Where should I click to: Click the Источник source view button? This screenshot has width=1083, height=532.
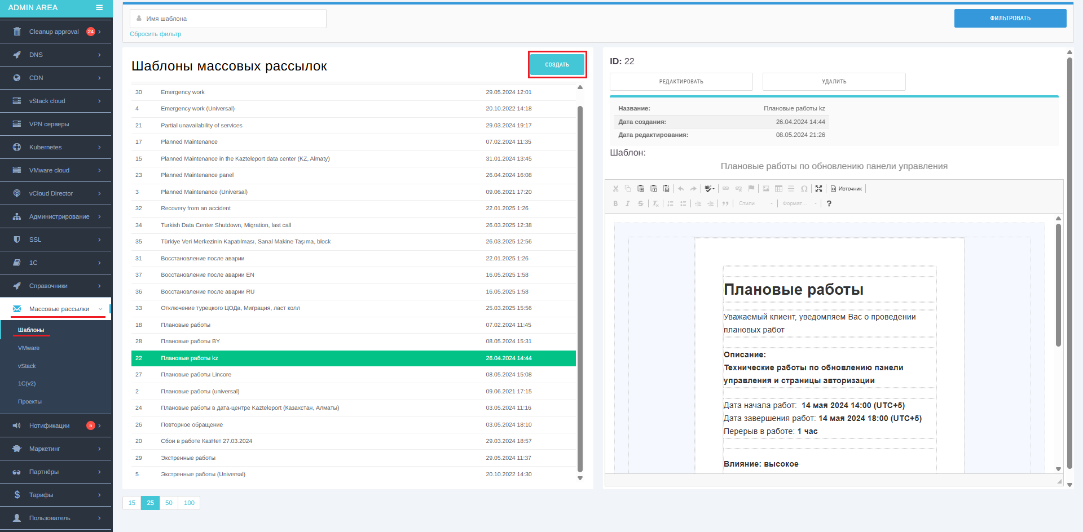coord(847,189)
